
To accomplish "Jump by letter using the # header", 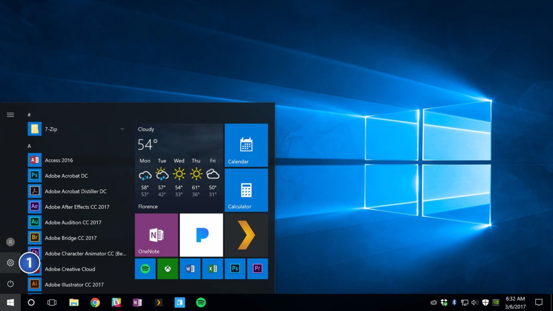I will pos(29,115).
